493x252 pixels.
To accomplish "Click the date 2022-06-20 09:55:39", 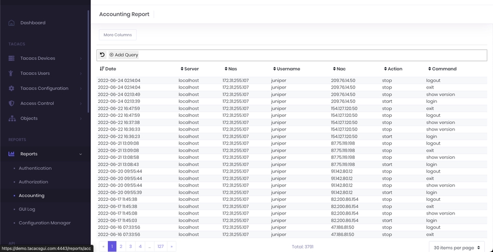I will click(120, 193).
